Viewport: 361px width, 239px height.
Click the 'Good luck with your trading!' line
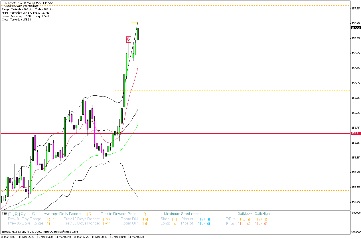pos(21,6)
